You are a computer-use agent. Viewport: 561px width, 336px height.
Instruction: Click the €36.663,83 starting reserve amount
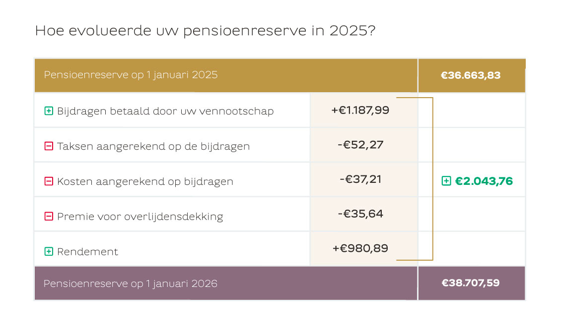click(471, 76)
